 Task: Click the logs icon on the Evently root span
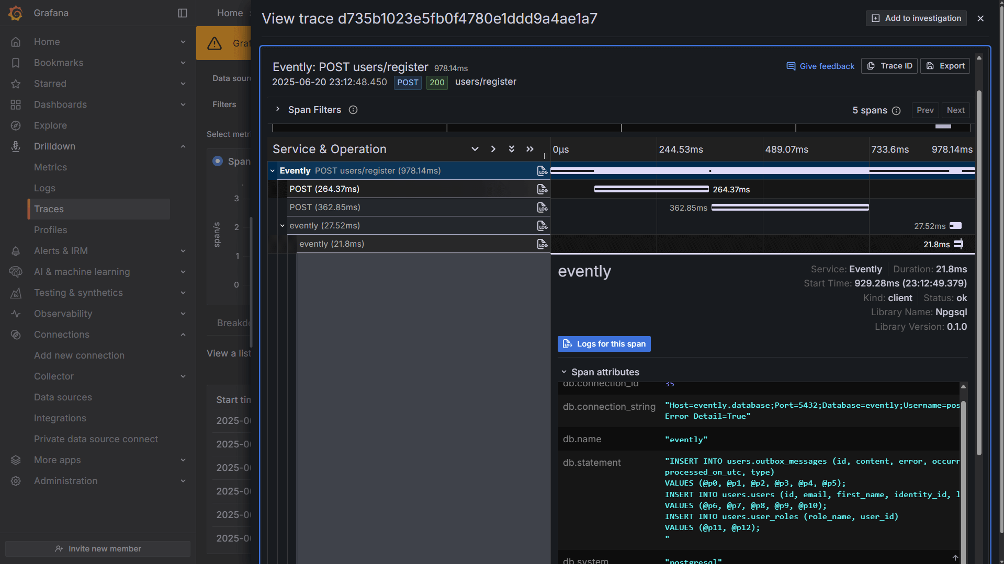(542, 170)
